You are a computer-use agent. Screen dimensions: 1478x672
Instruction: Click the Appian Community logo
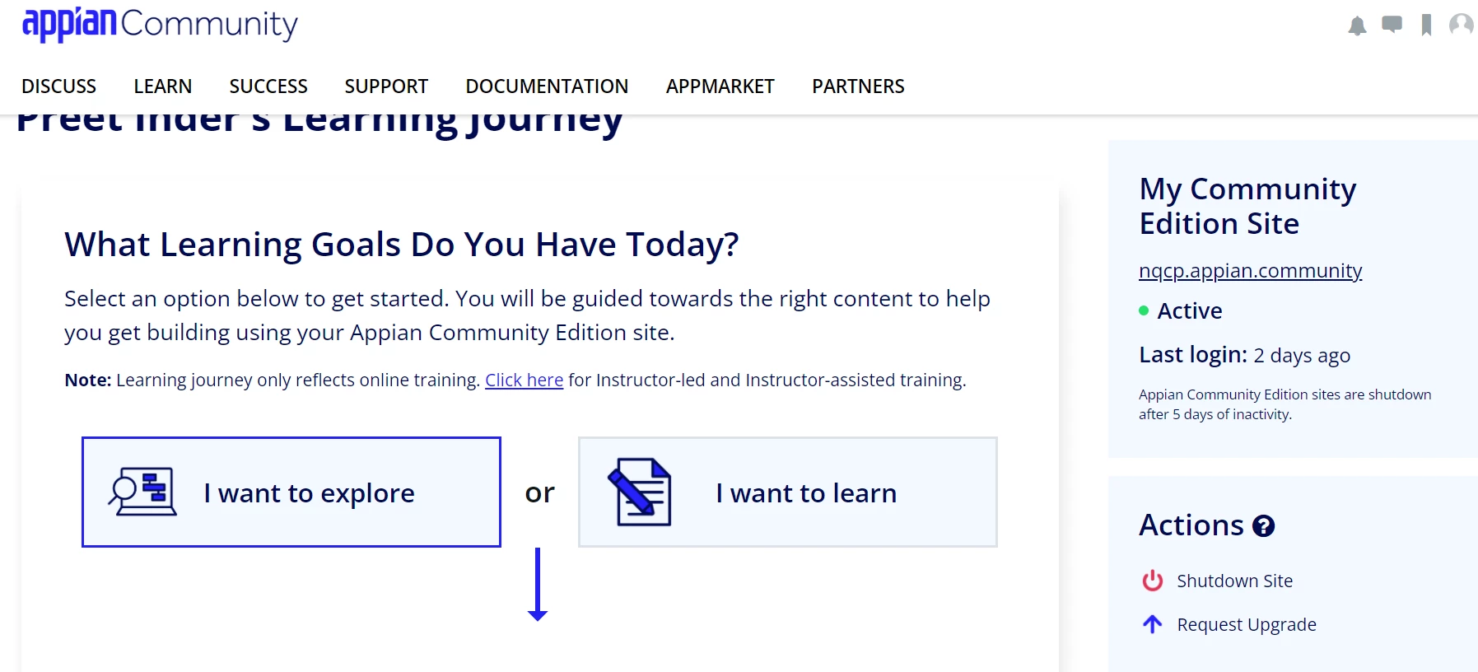coord(160,25)
